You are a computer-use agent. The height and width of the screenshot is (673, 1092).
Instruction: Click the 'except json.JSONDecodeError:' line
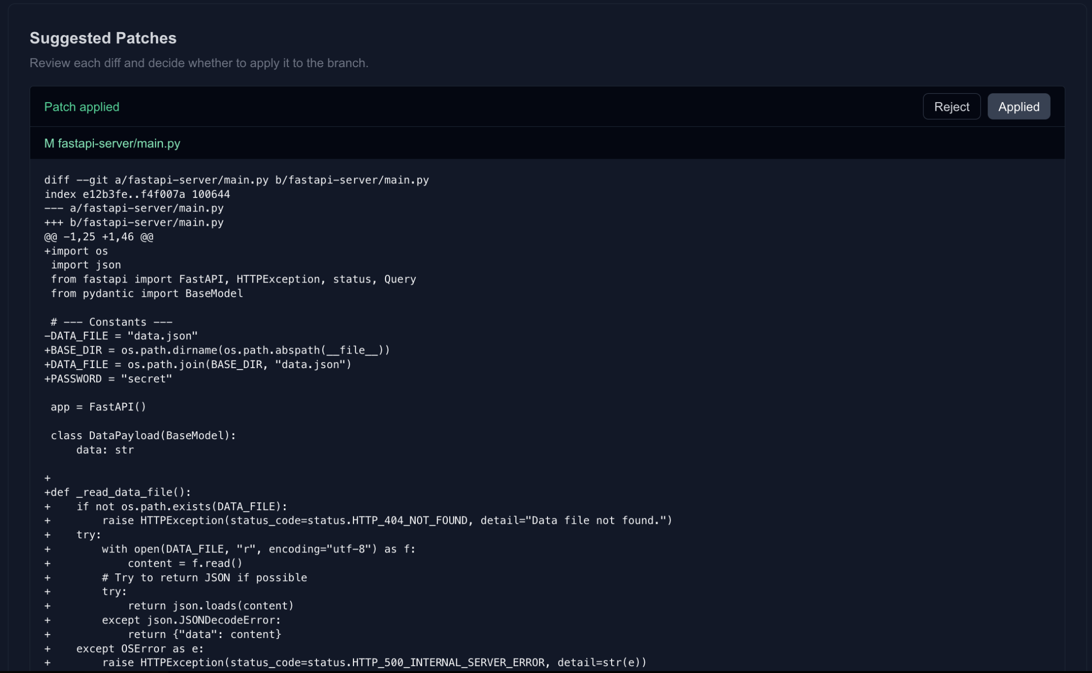[191, 620]
